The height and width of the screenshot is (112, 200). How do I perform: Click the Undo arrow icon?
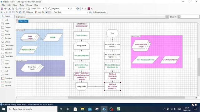pyautogui.click(x=20, y=9)
